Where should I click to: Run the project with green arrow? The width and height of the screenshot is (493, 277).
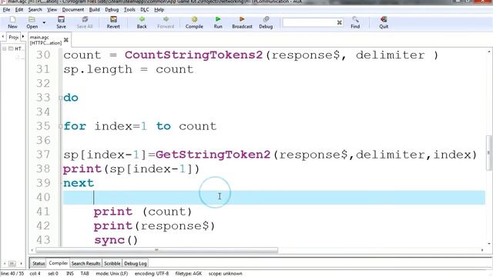coord(218,22)
